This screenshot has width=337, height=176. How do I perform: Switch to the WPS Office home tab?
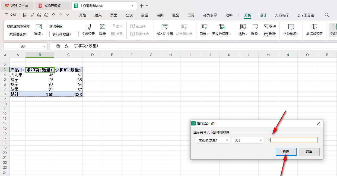(x=17, y=5)
